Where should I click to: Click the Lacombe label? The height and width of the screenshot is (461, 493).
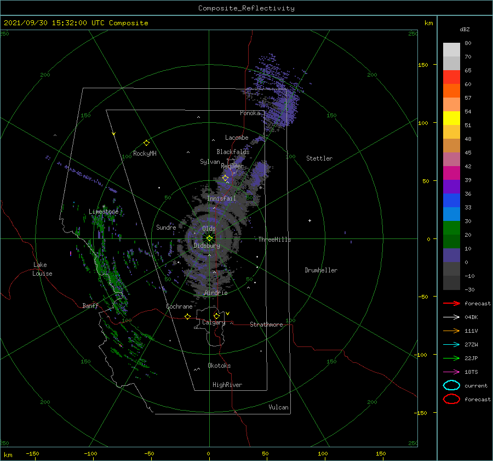tap(237, 138)
